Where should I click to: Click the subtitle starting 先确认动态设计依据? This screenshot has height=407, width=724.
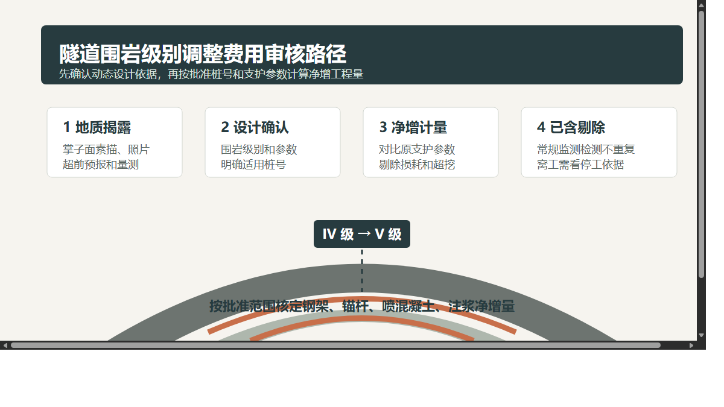211,74
